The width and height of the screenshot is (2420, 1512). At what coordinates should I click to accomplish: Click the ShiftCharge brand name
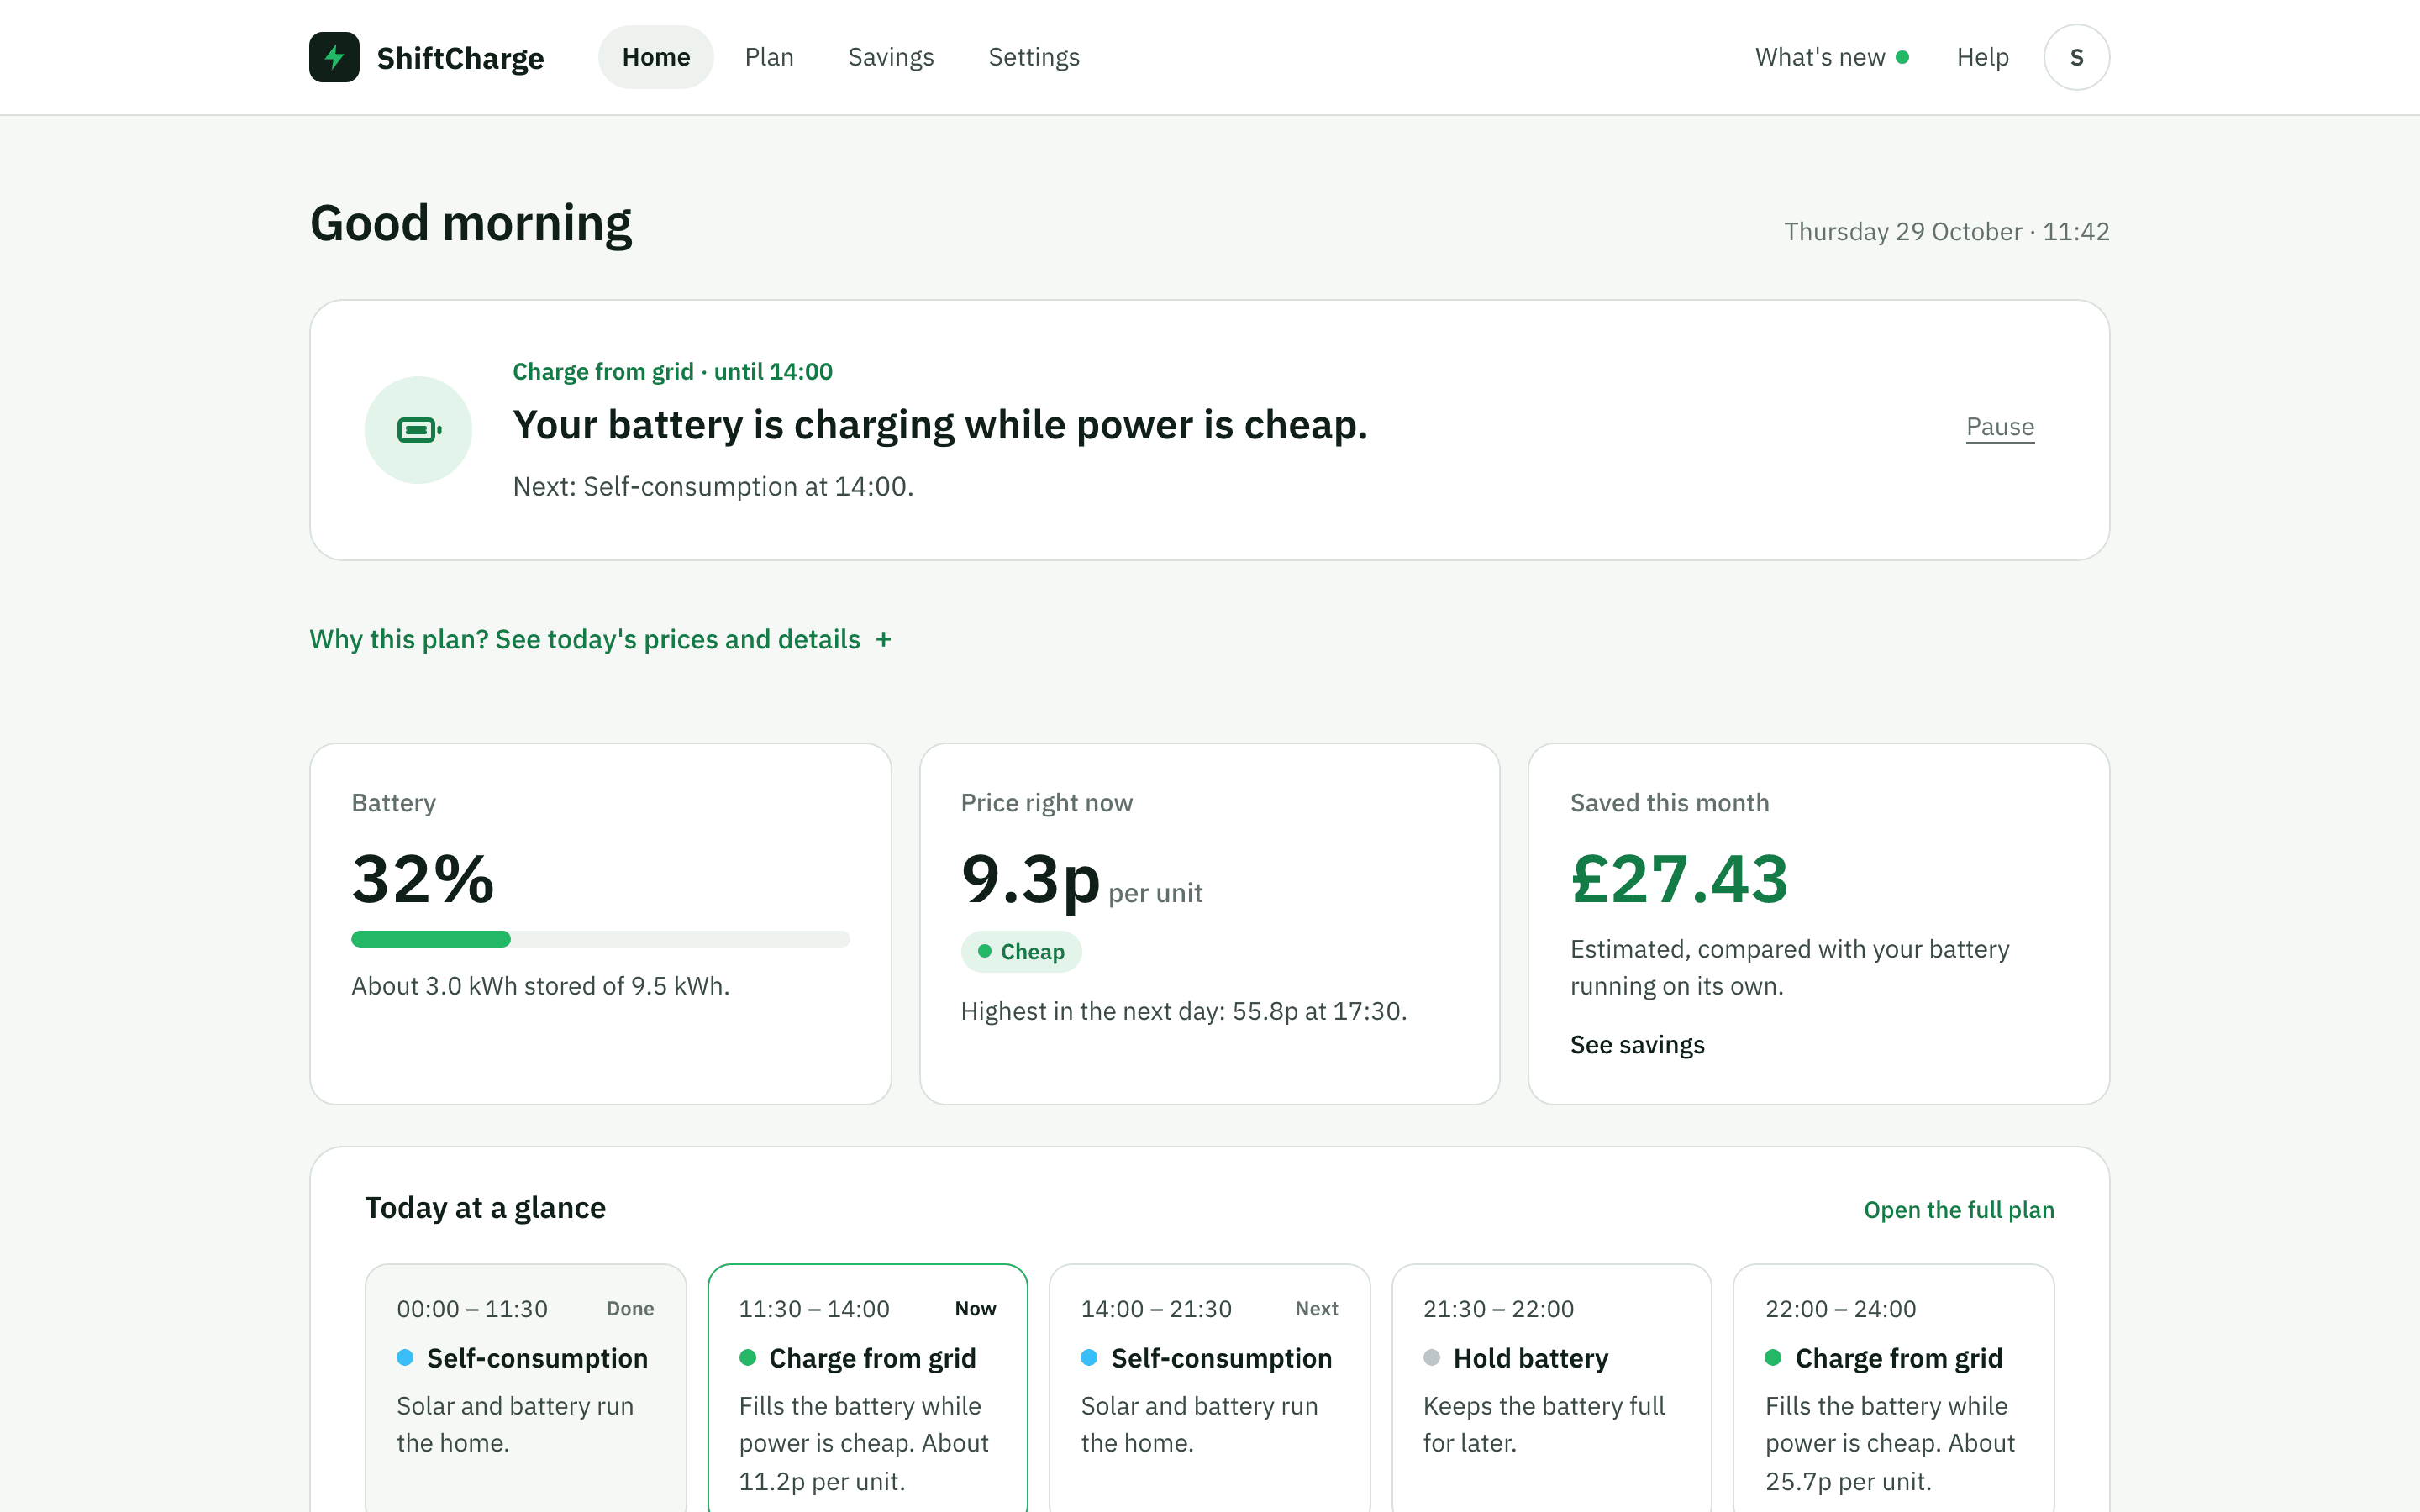pyautogui.click(x=460, y=58)
